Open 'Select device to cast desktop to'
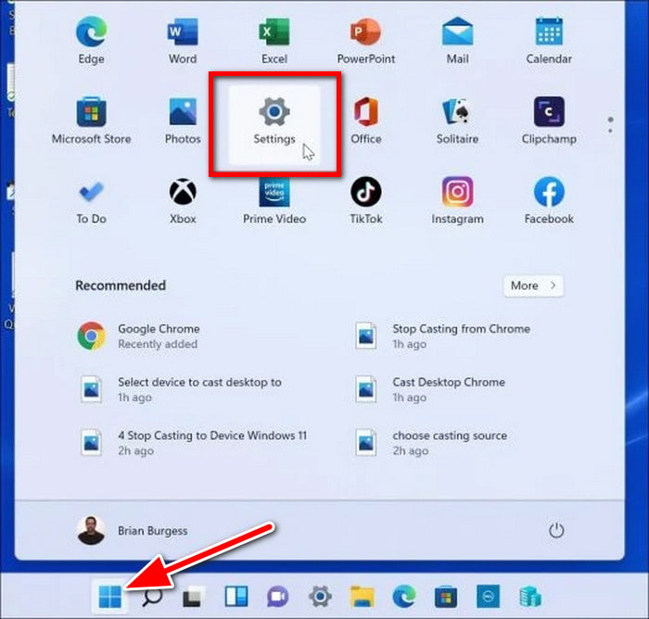This screenshot has height=619, width=649. point(180,389)
